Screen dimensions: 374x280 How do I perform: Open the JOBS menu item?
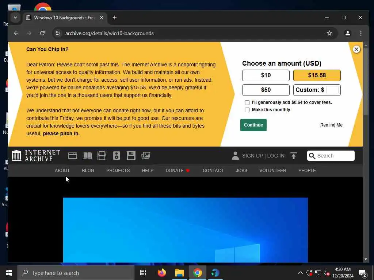click(241, 171)
